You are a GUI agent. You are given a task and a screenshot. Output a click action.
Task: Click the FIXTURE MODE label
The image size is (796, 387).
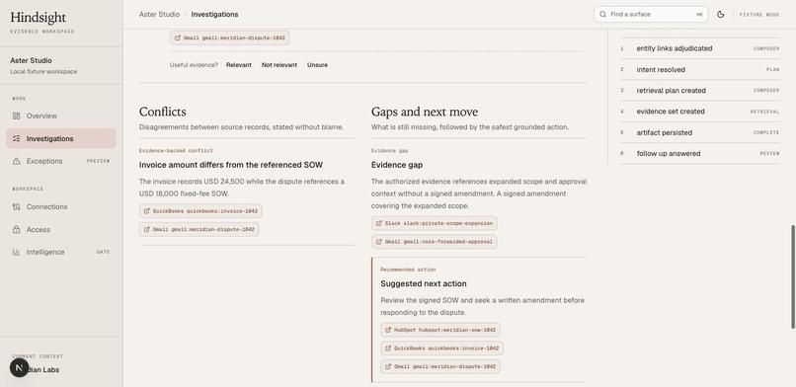pos(759,15)
